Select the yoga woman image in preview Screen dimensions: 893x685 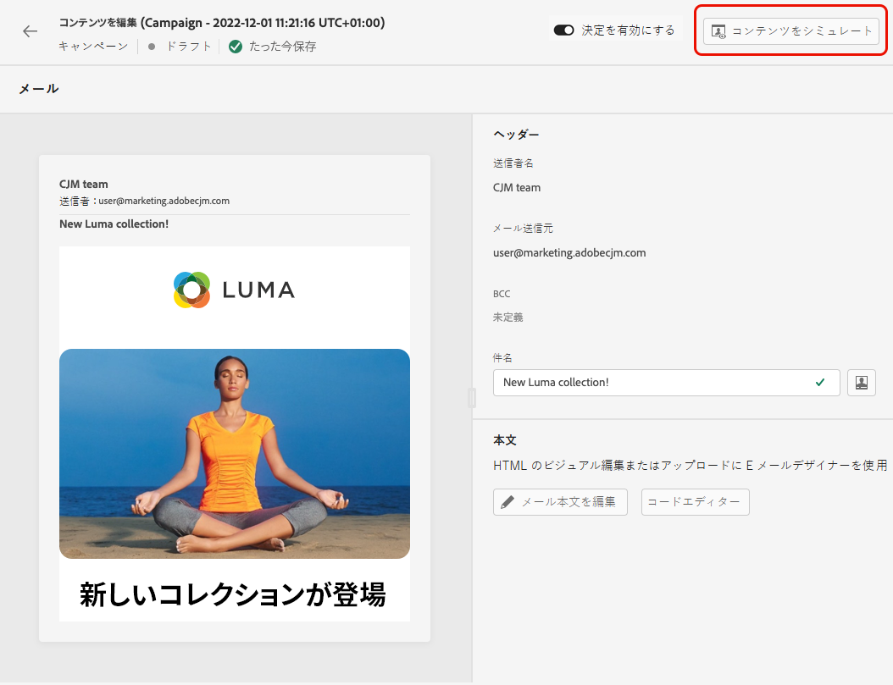(235, 454)
